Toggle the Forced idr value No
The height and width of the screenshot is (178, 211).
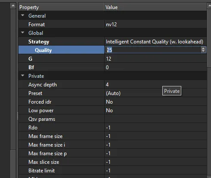pos(155,102)
